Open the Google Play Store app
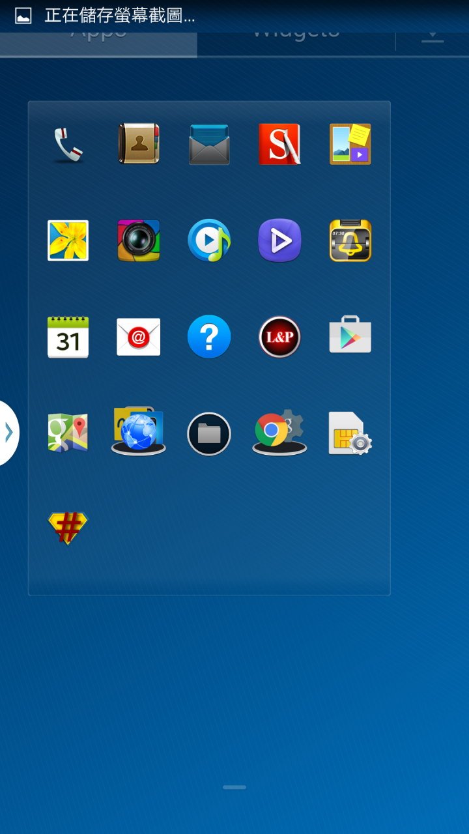The width and height of the screenshot is (469, 834). click(x=350, y=335)
